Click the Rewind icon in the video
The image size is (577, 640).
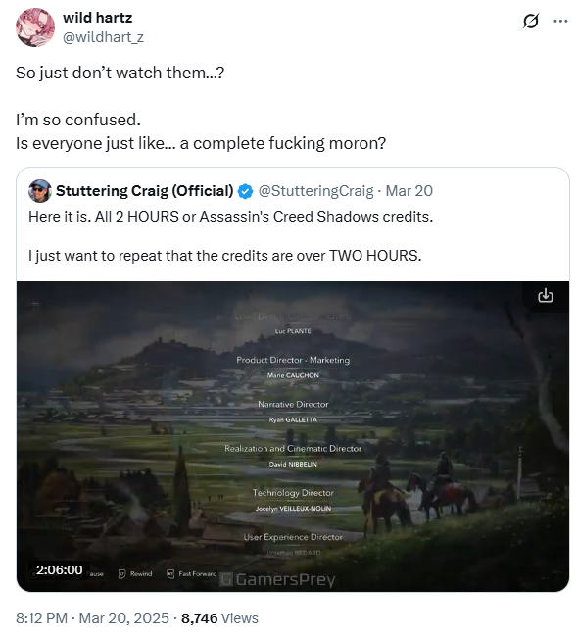tap(122, 574)
